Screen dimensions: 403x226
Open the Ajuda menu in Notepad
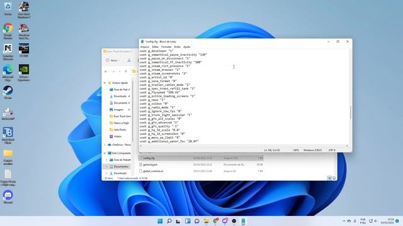coord(186,47)
